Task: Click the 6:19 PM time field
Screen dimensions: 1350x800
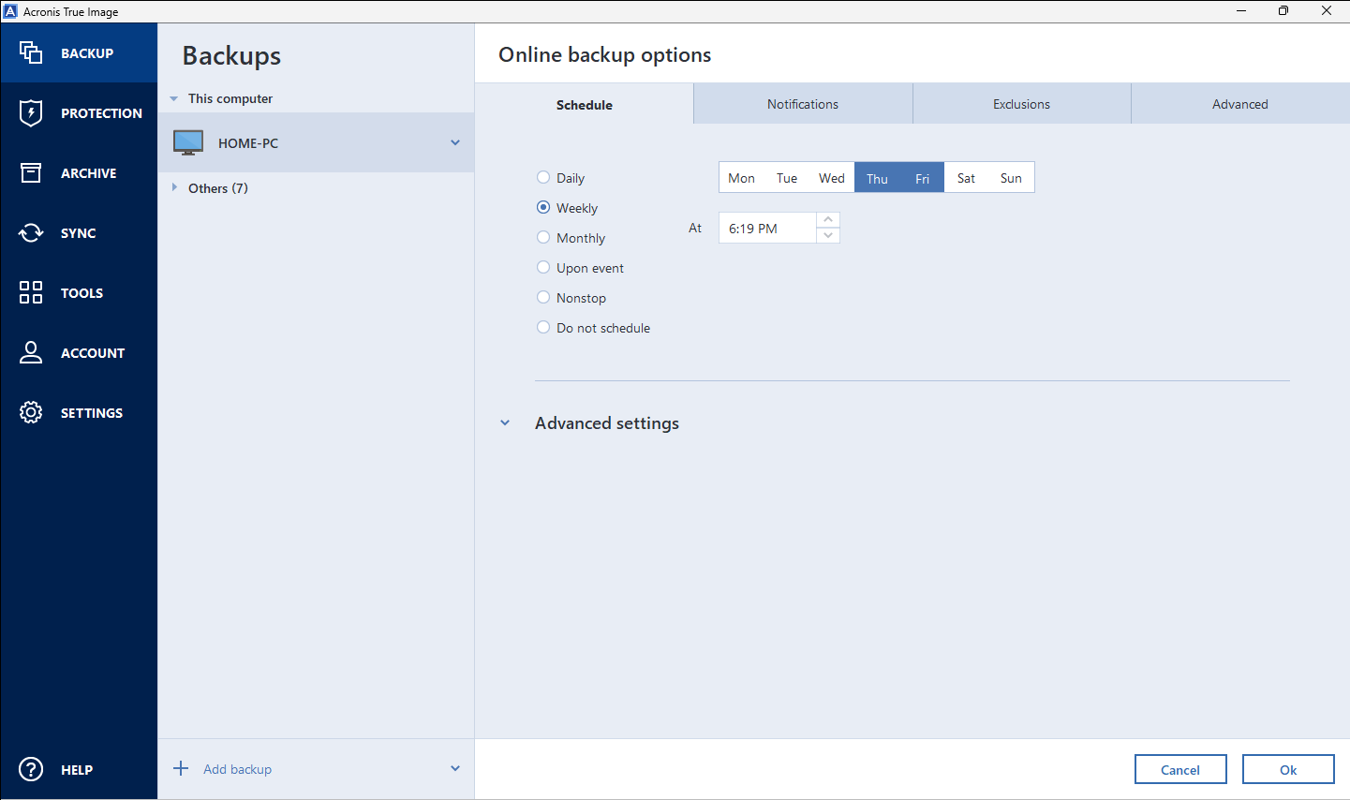Action: click(x=765, y=227)
